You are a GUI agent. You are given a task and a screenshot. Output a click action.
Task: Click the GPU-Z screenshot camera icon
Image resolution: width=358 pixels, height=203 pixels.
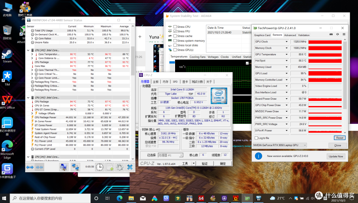(x=331, y=34)
